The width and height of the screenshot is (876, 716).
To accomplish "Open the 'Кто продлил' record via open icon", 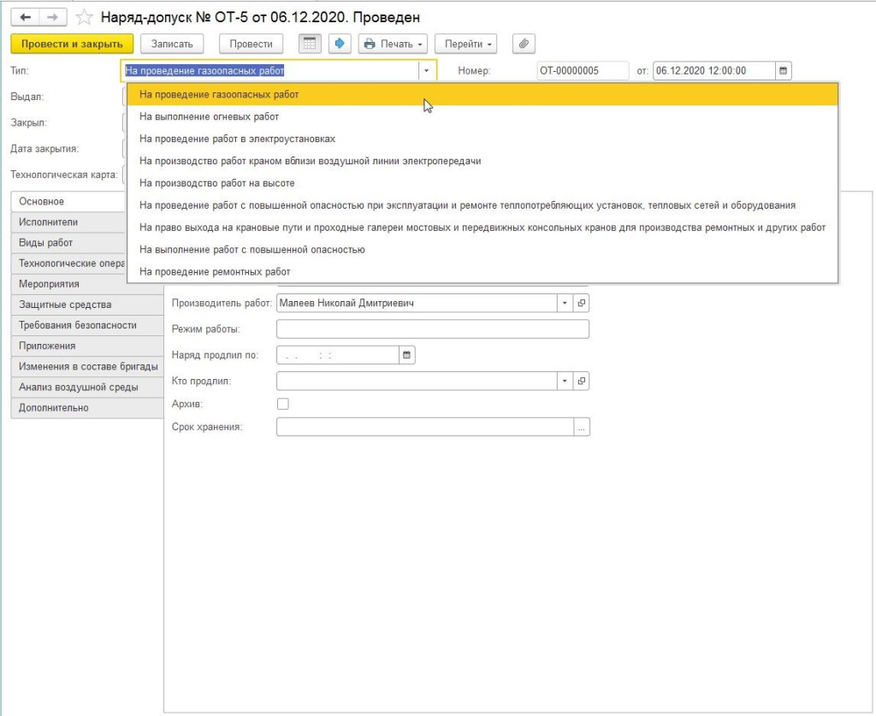I will 581,381.
